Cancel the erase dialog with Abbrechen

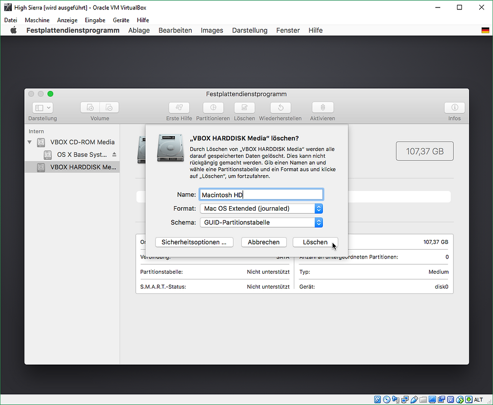(264, 242)
